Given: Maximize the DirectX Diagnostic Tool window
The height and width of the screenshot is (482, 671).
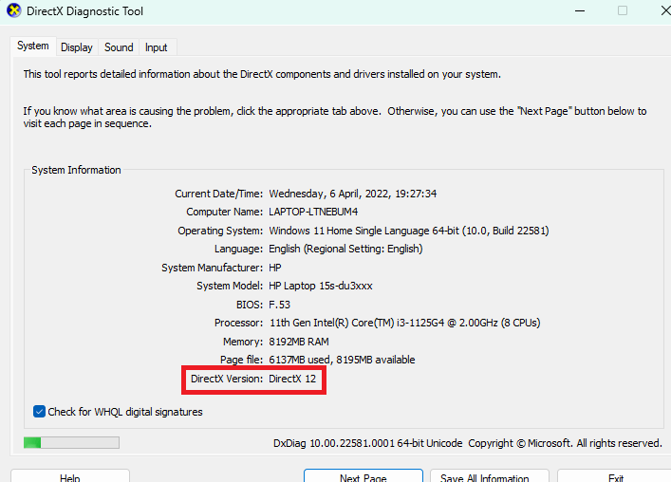Looking at the screenshot, I should (x=623, y=10).
